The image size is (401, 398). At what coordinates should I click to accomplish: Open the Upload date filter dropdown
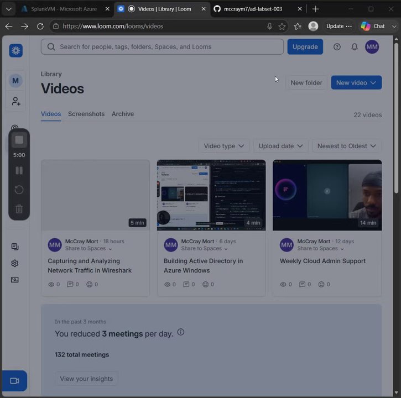pyautogui.click(x=280, y=146)
